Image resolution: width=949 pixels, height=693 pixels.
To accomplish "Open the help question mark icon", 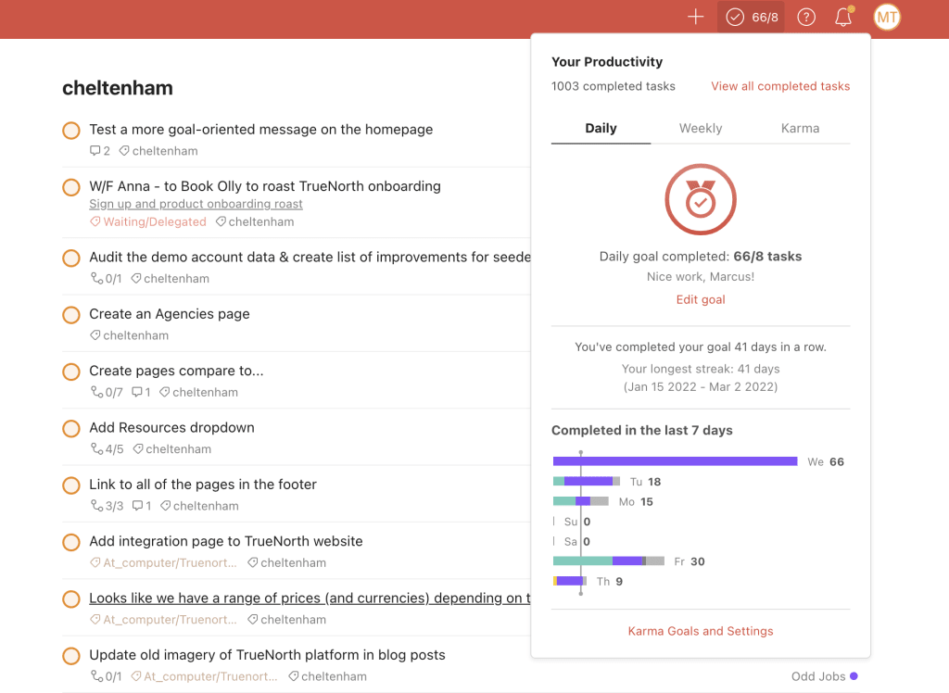I will 806,17.
